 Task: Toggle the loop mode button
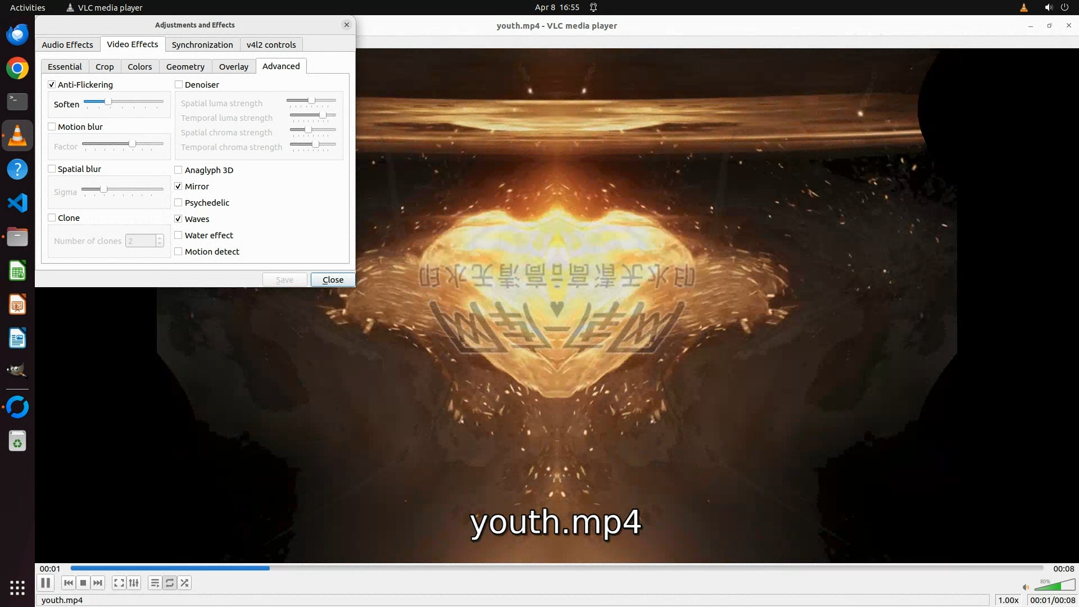point(170,583)
